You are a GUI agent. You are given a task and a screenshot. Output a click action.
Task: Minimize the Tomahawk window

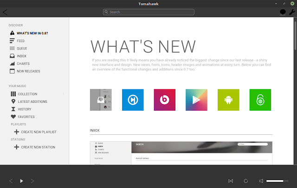(276, 4)
